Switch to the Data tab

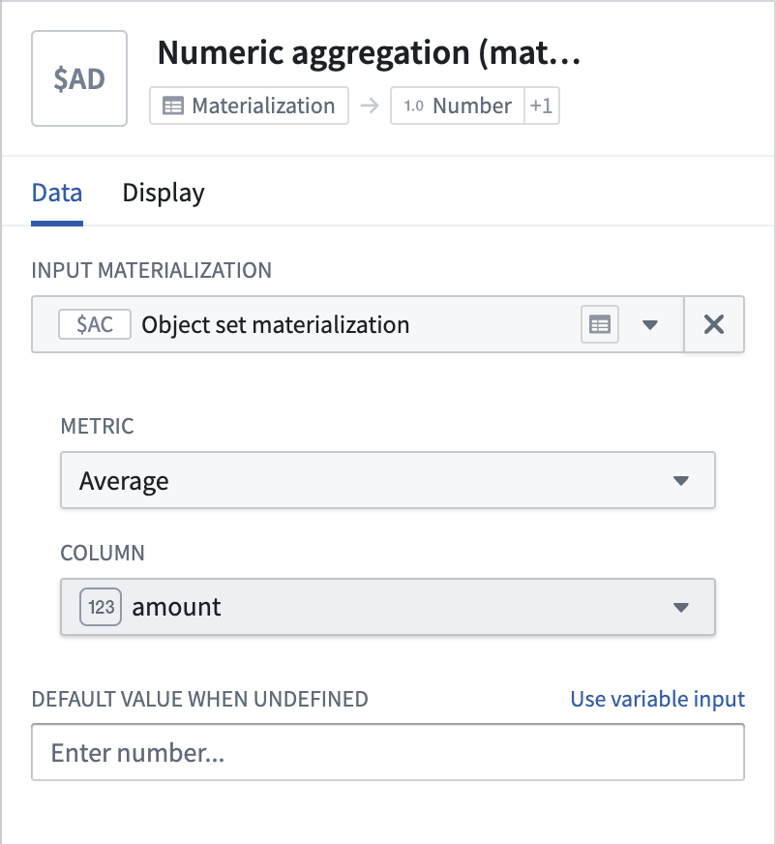tap(57, 193)
